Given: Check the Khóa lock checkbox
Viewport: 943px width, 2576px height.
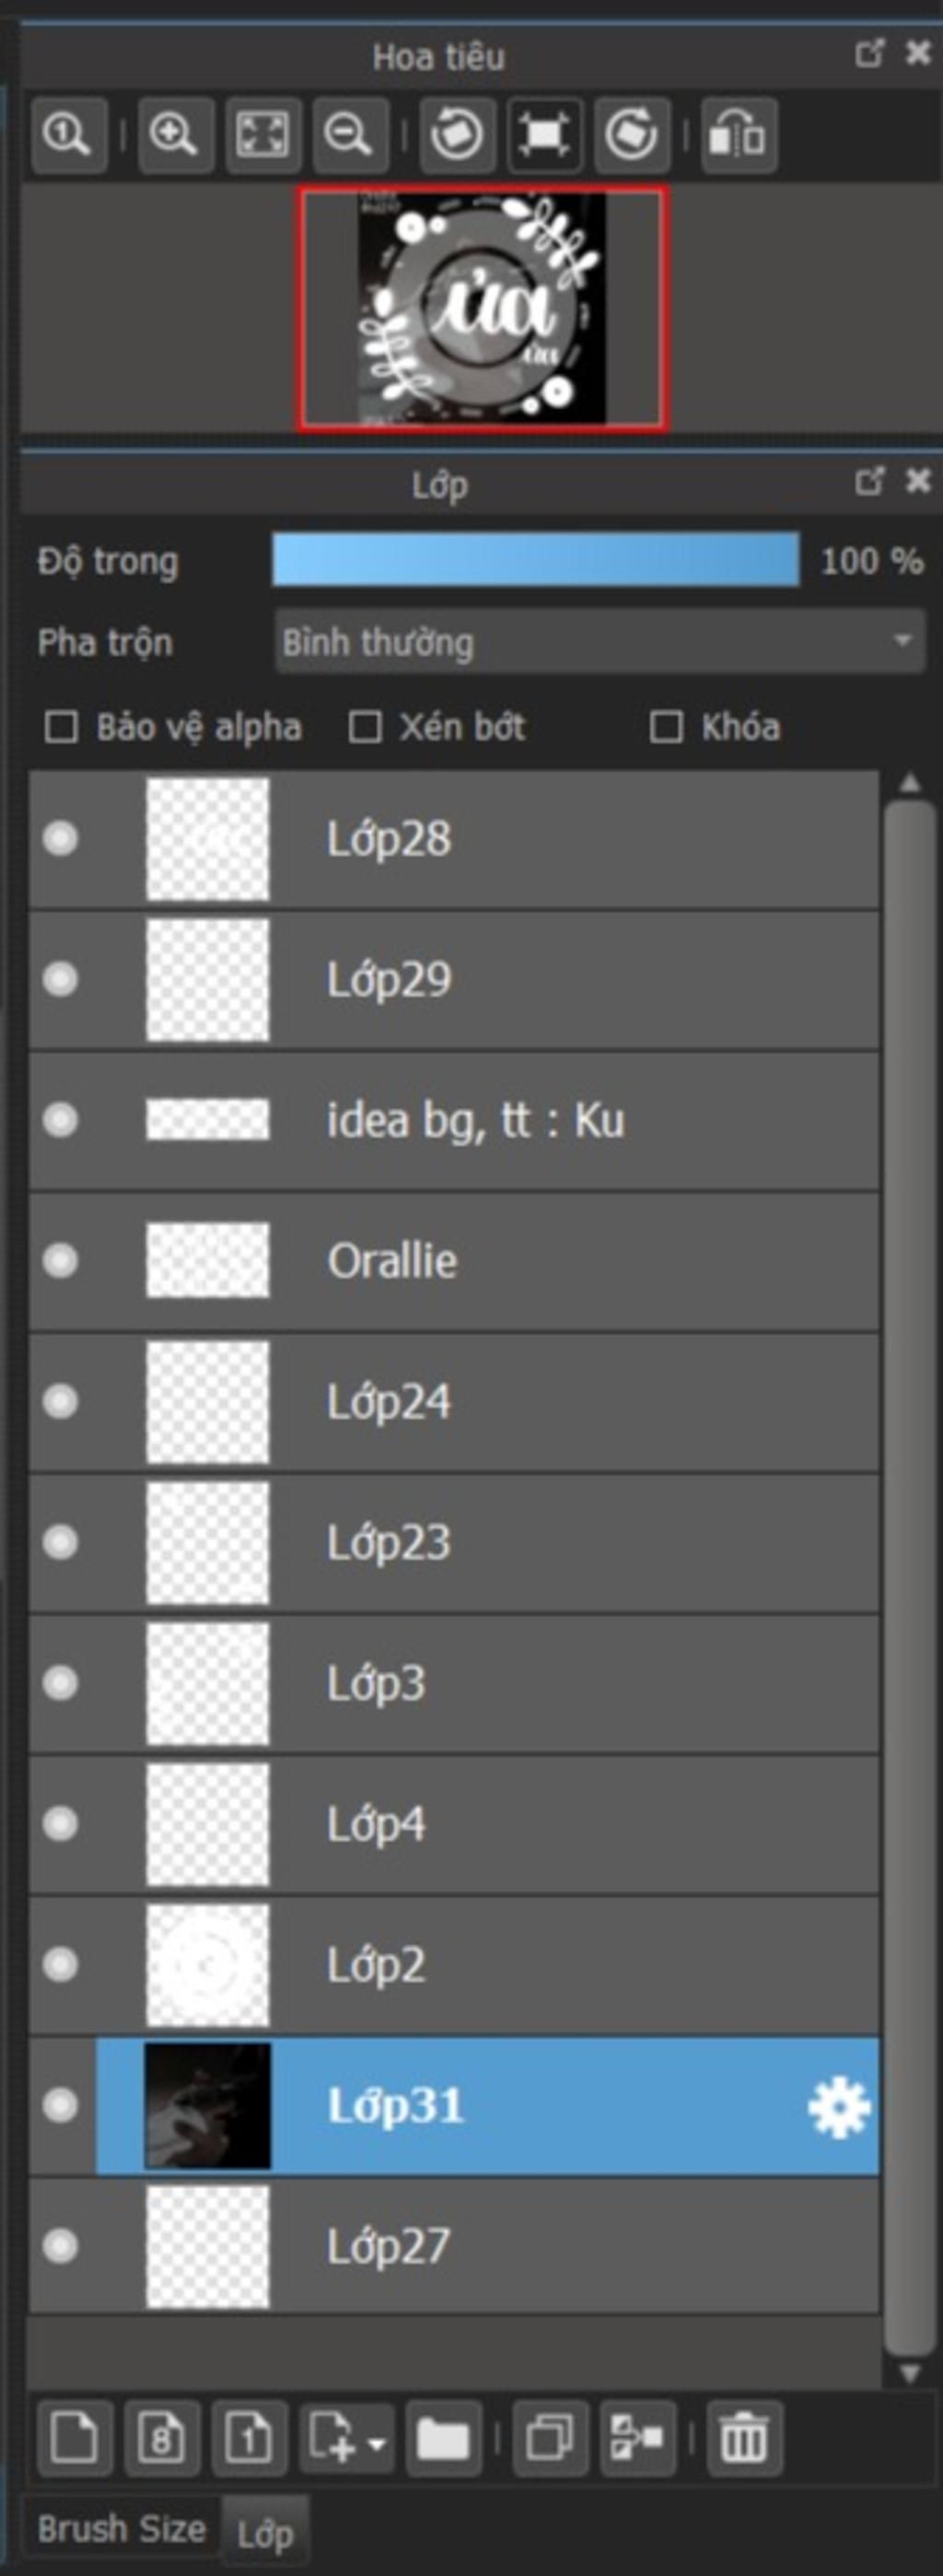Looking at the screenshot, I should coord(666,727).
